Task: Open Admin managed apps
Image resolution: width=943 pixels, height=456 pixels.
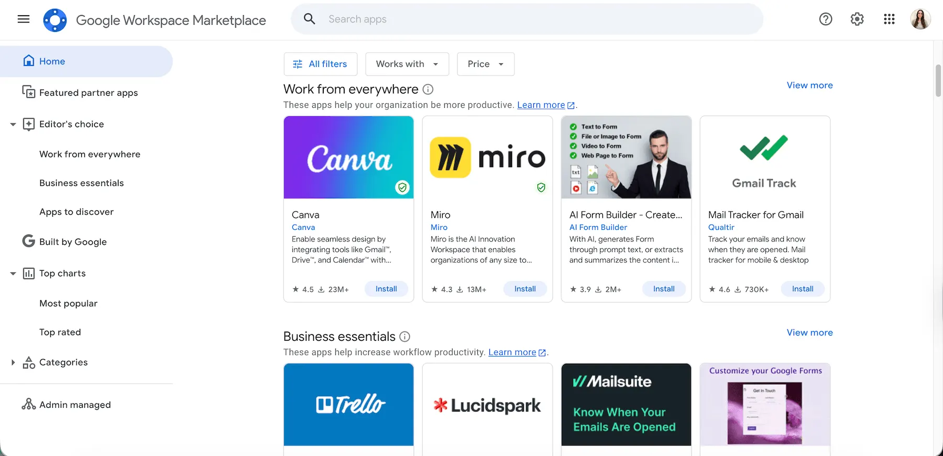Action: (75, 405)
